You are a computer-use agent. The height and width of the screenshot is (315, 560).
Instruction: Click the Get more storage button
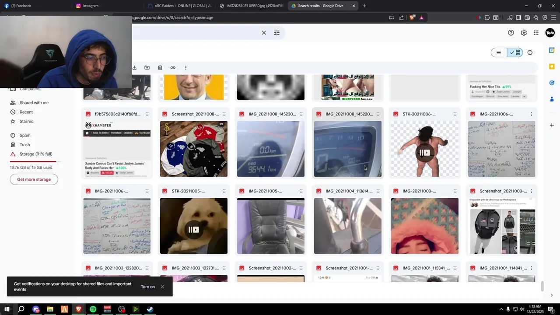34,179
